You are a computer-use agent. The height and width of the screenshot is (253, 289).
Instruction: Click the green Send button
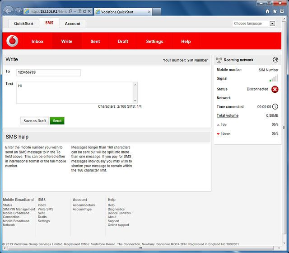click(57, 121)
